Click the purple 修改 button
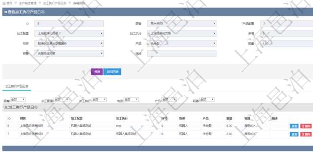This screenshot has width=313, height=152. [x=97, y=72]
